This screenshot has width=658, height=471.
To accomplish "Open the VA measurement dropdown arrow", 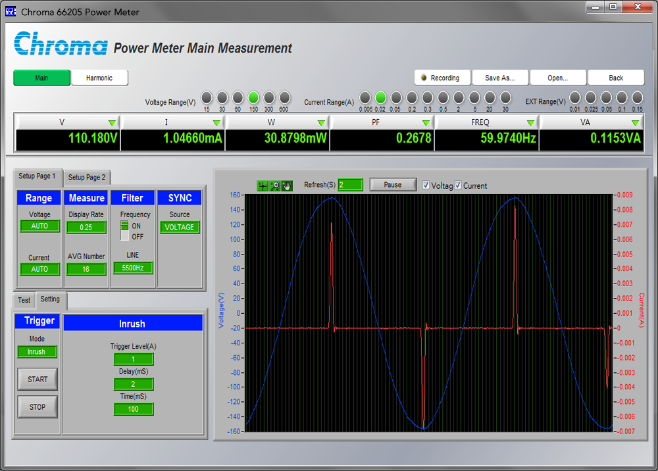I will tap(636, 122).
